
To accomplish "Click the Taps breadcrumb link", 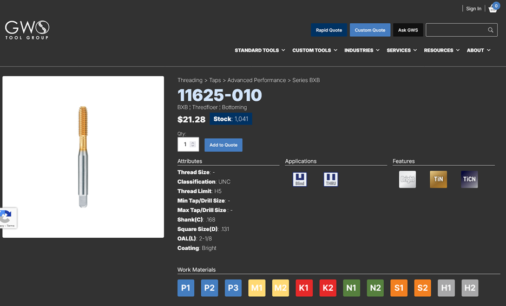I will tap(215, 80).
